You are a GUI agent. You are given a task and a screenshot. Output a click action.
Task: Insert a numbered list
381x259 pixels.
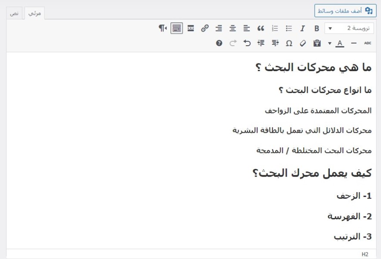tap(274, 29)
